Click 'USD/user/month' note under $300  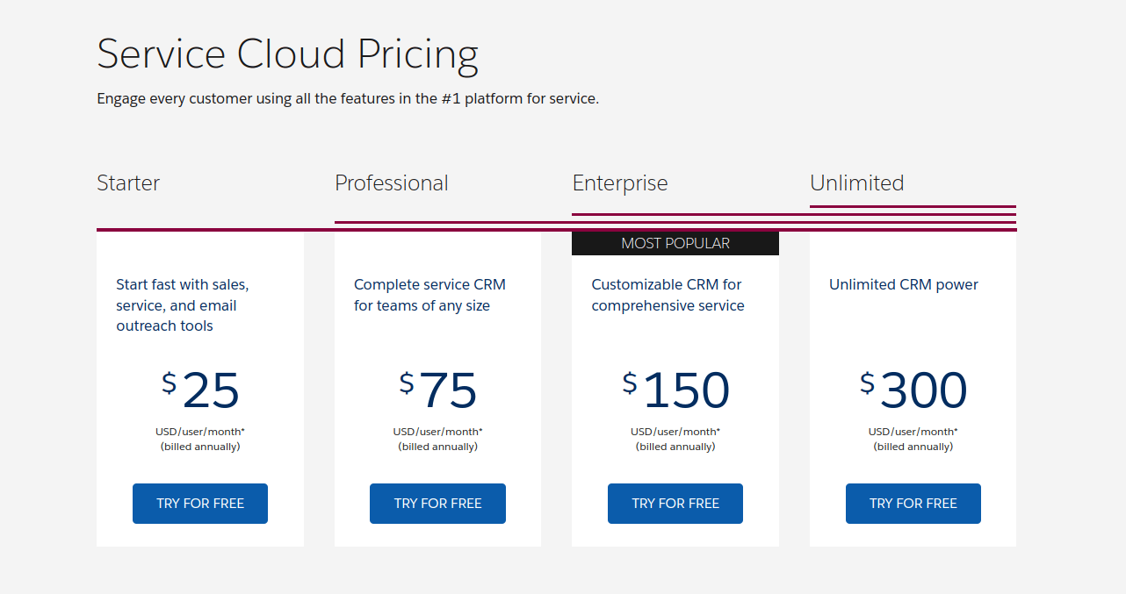coord(913,432)
